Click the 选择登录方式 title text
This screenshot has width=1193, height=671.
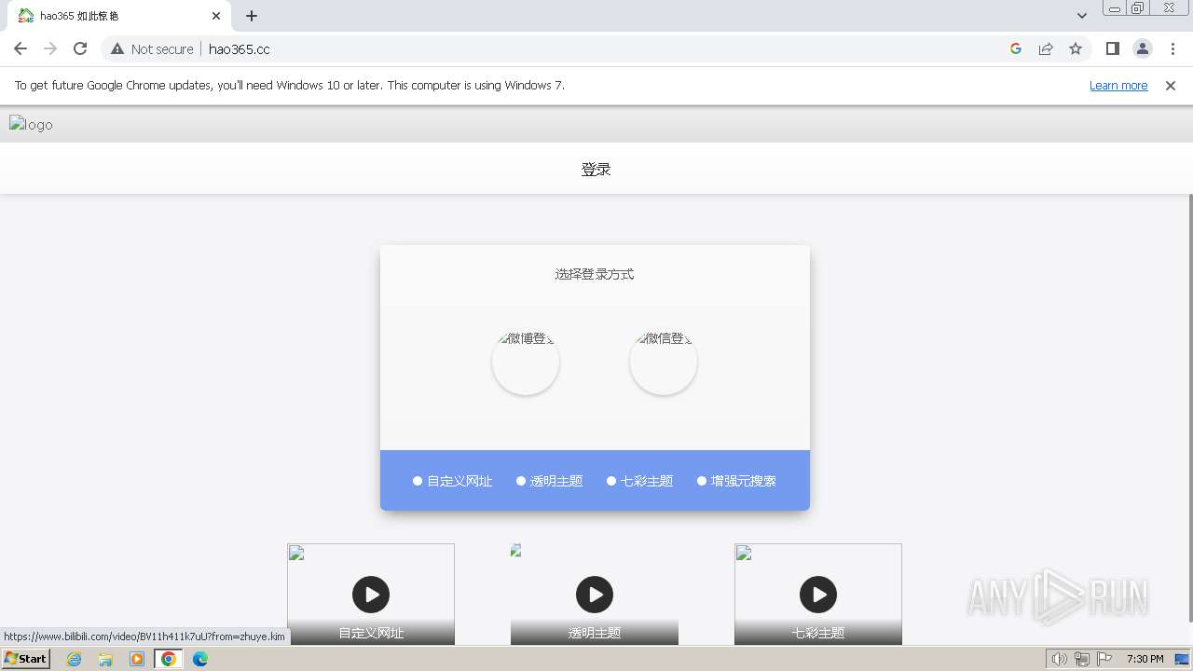[595, 274]
